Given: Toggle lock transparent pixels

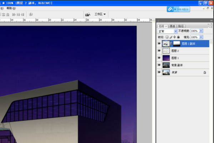Looking at the screenshot, I should pos(167,37).
